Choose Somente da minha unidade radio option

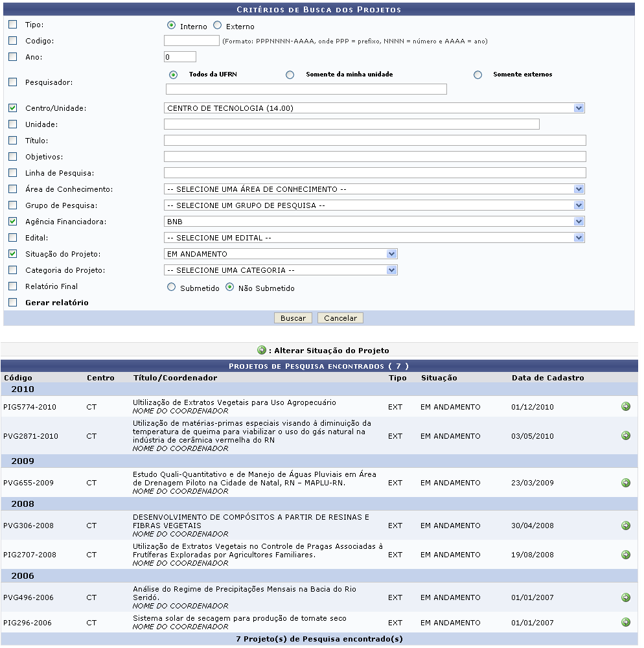(290, 75)
